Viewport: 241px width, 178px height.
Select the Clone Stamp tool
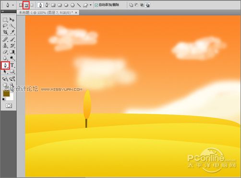[5, 46]
